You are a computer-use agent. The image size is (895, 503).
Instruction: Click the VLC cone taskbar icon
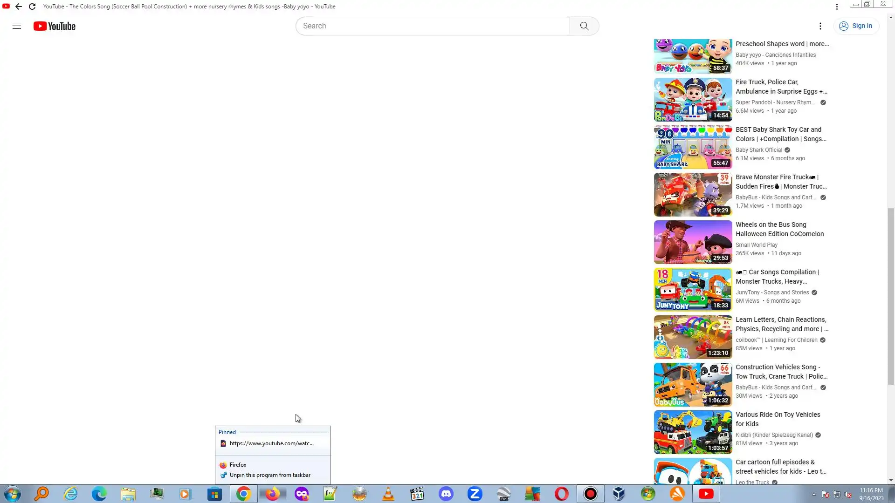tap(388, 494)
